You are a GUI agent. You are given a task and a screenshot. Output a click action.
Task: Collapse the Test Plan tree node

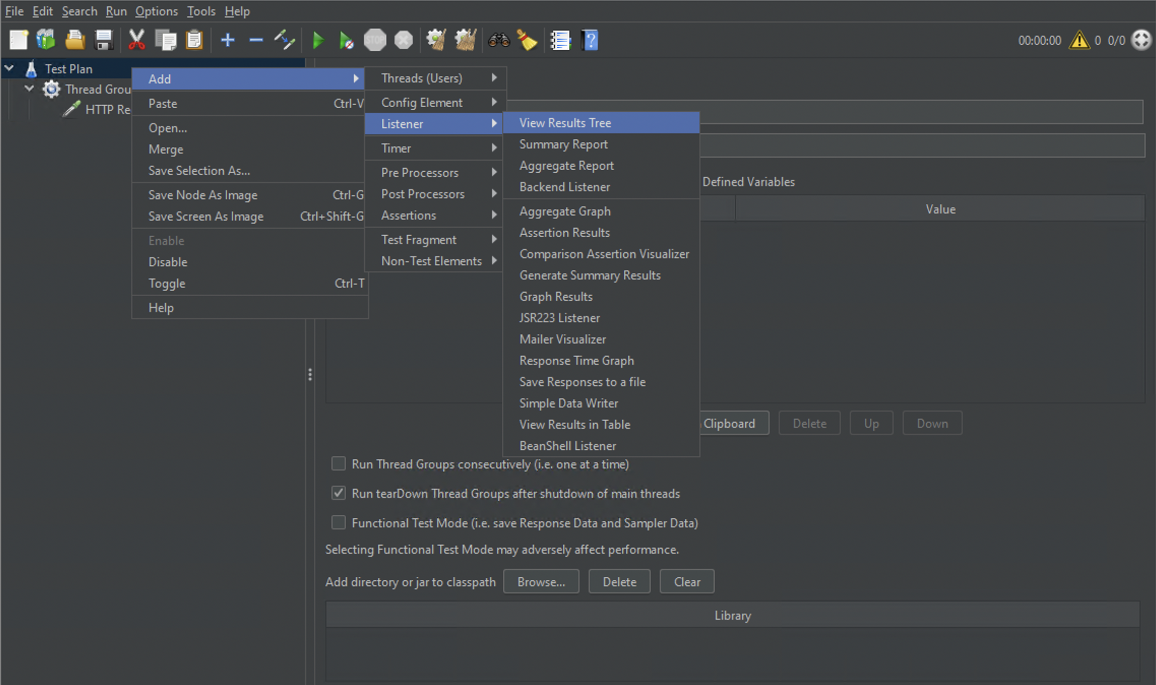9,68
